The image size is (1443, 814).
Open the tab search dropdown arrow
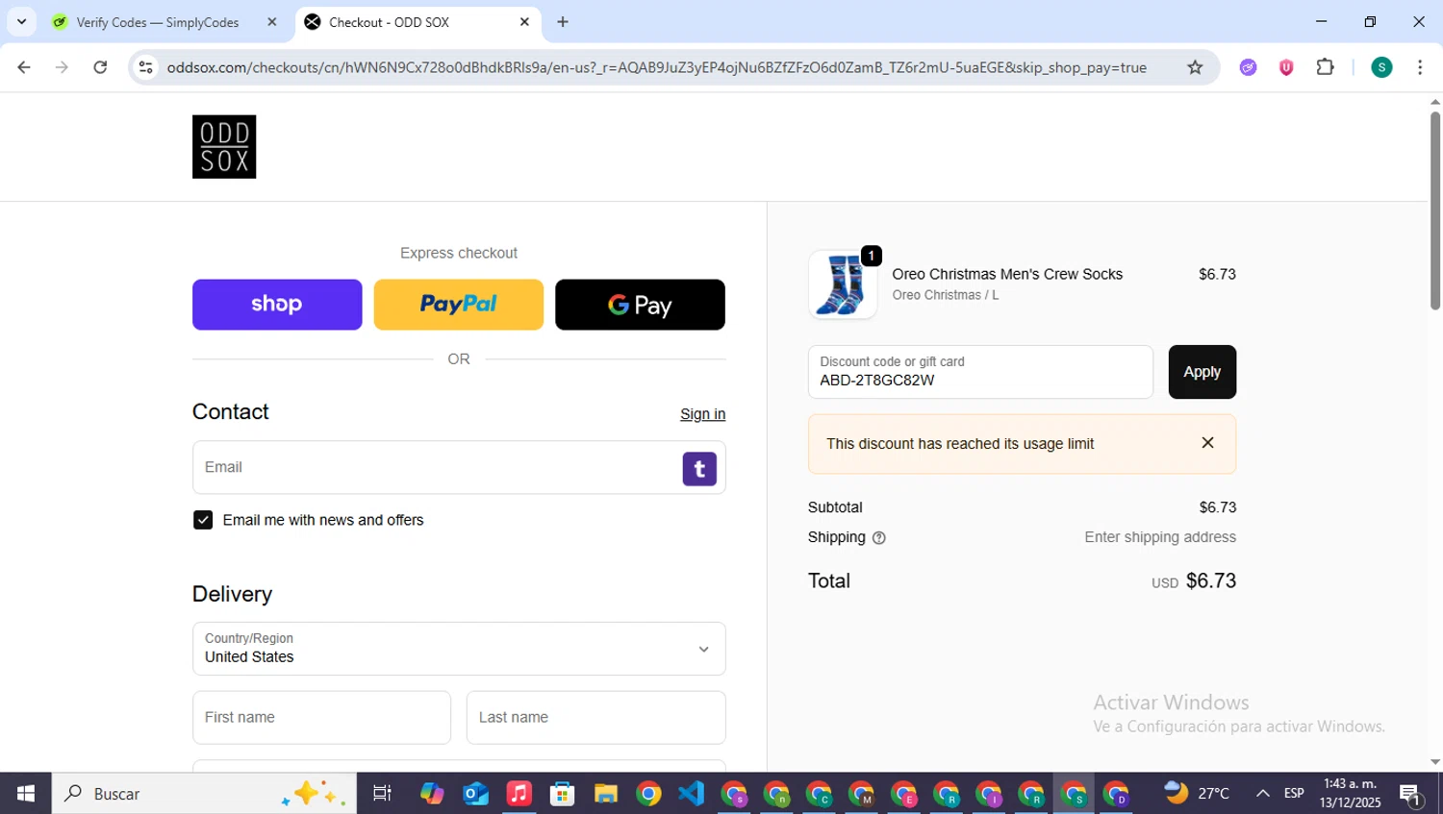tap(21, 22)
